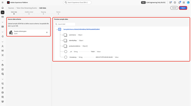Open the arrow-into-circle sidebar icon
The width and height of the screenshot is (191, 106).
point(3,36)
